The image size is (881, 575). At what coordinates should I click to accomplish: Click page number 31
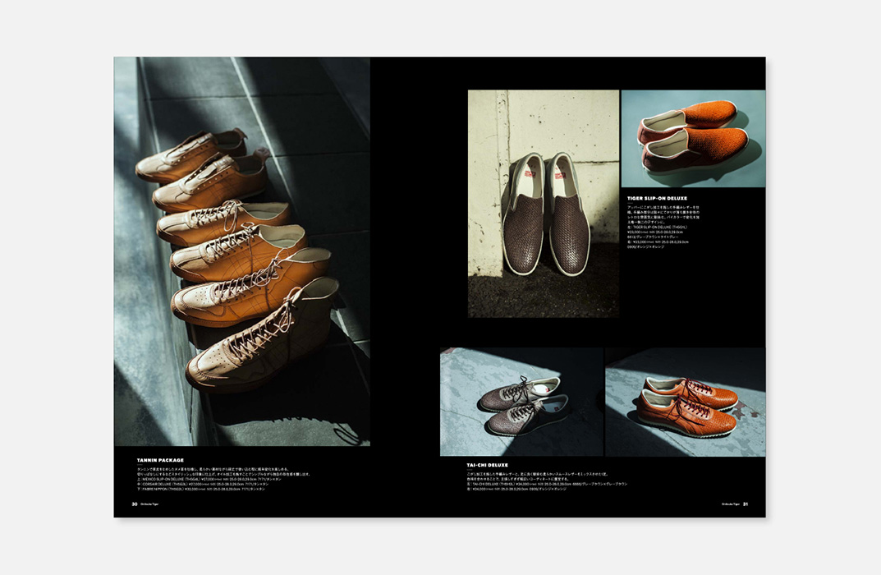(x=746, y=504)
